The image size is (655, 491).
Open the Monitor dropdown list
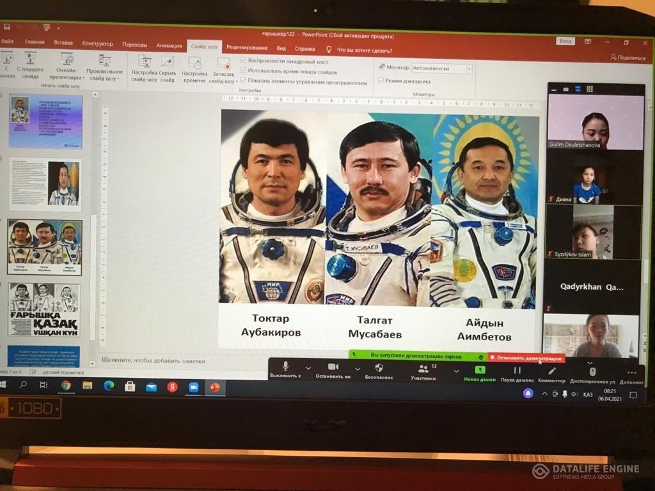point(469,68)
